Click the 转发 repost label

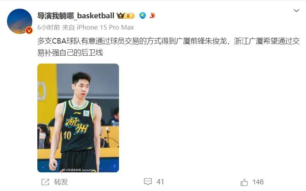(61, 182)
